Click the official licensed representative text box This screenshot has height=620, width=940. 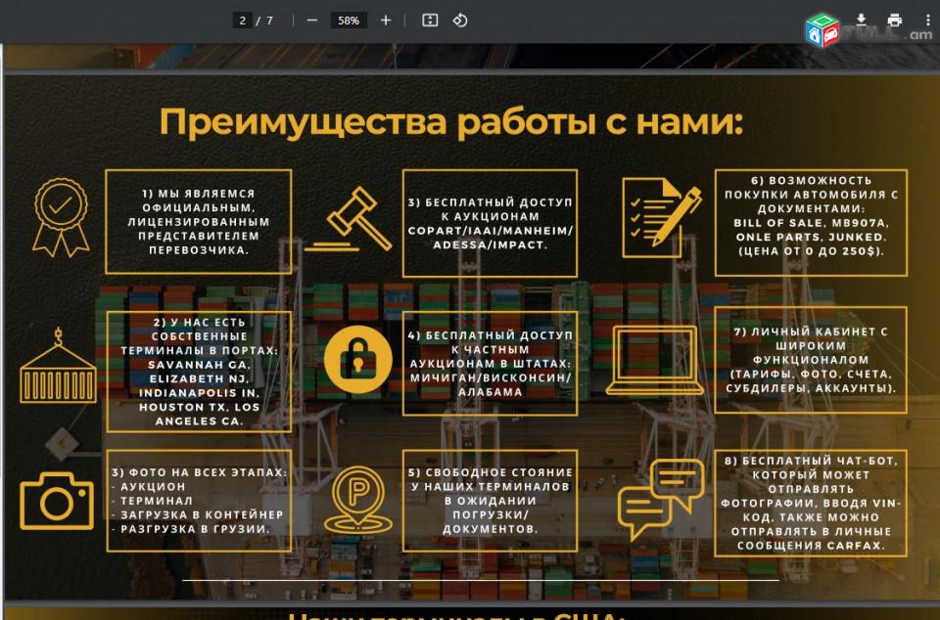click(199, 221)
